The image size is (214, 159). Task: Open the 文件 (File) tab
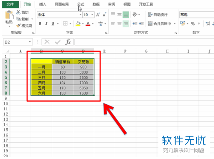click(10, 4)
